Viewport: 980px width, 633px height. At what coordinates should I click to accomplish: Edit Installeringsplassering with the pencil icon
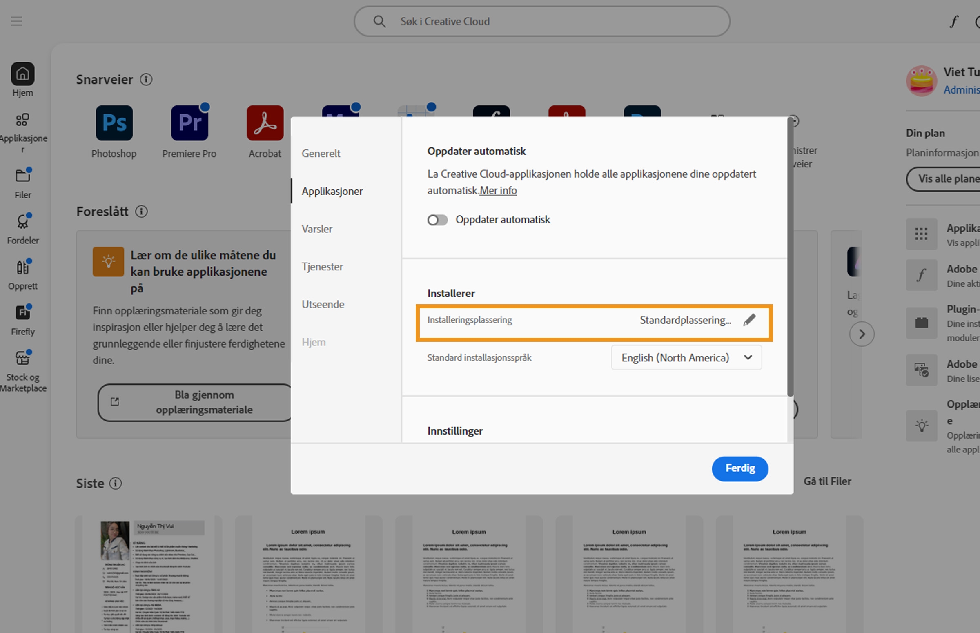[x=749, y=320]
